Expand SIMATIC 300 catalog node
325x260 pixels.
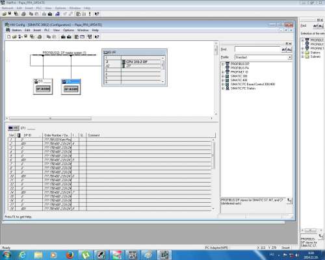point(223,76)
